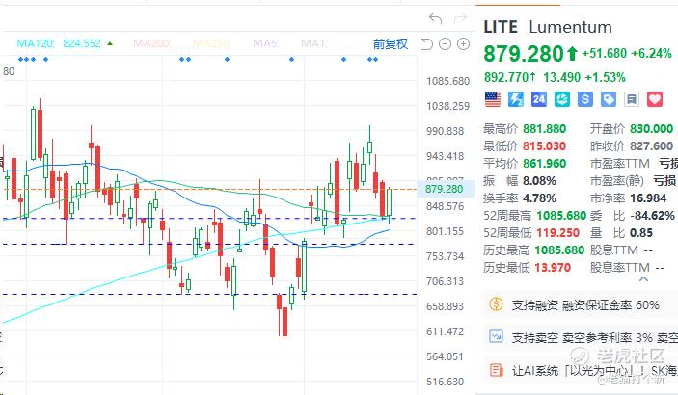The height and width of the screenshot is (395, 678).
Task: Click the LITE ticker symbol
Action: [x=501, y=27]
